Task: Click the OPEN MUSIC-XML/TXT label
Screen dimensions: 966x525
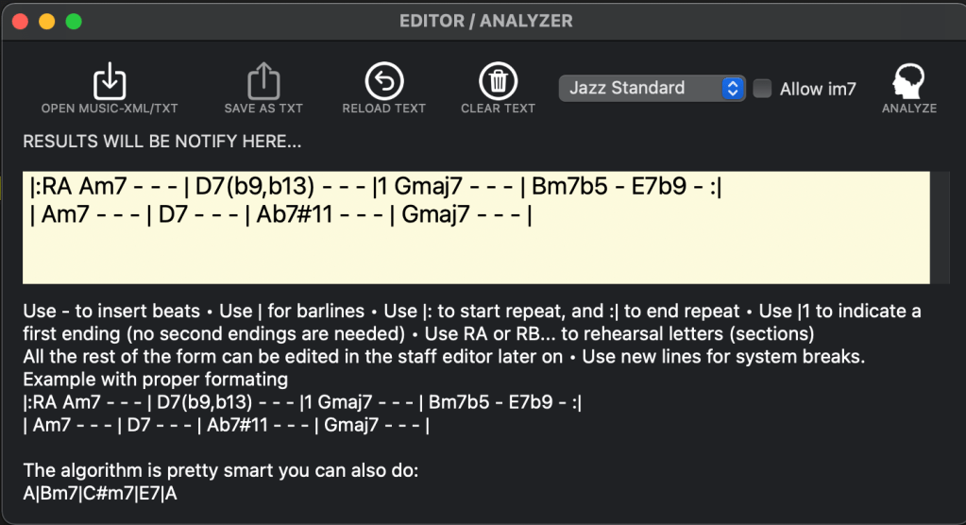Action: (x=110, y=109)
